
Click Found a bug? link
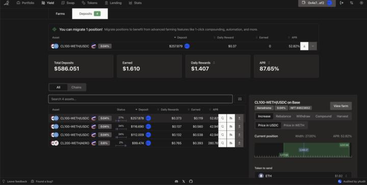(x=42, y=181)
